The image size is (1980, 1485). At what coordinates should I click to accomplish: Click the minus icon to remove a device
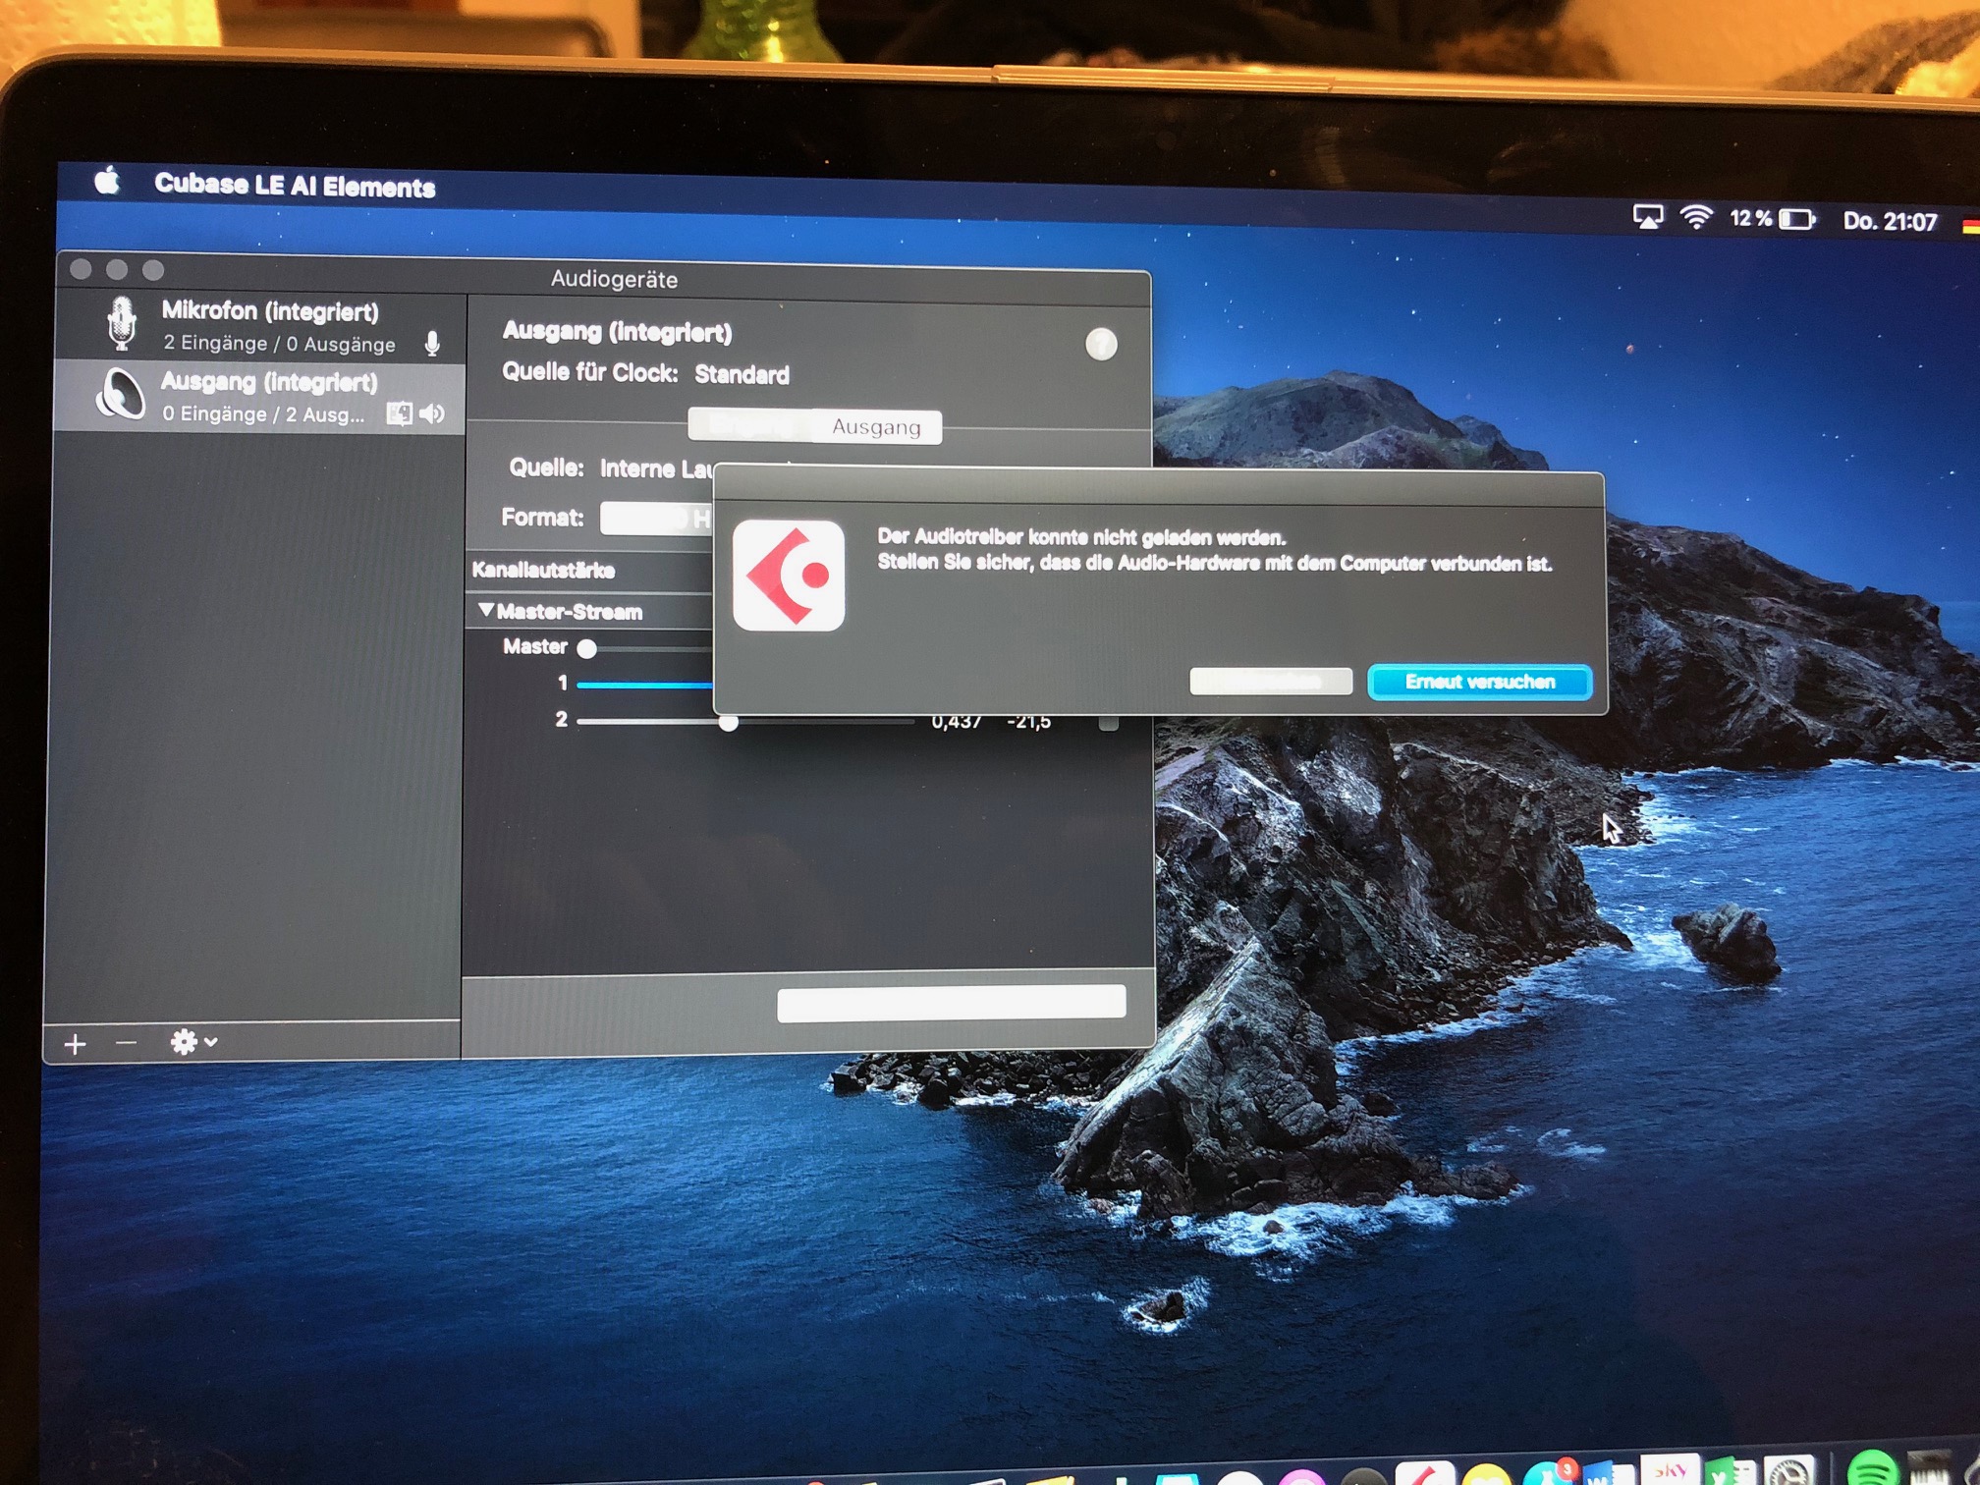pos(126,1042)
